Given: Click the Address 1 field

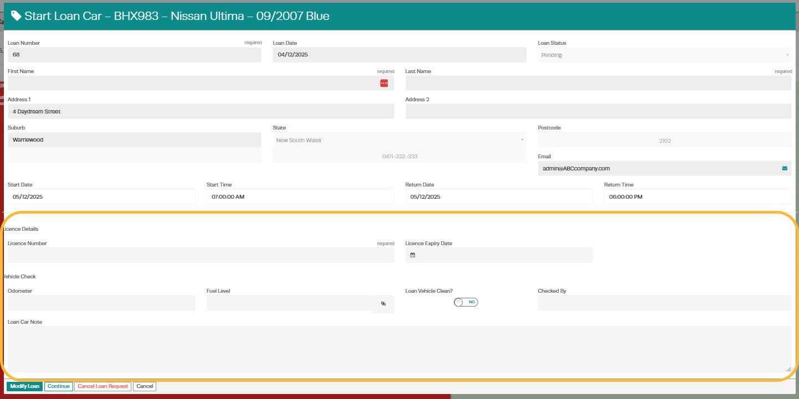Looking at the screenshot, I should 201,111.
